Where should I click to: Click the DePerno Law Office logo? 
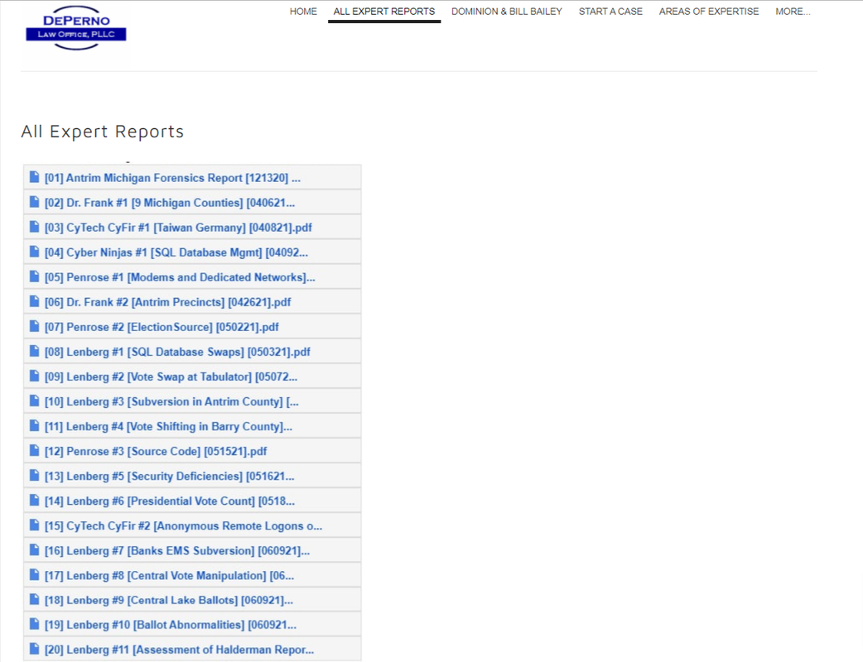click(76, 28)
